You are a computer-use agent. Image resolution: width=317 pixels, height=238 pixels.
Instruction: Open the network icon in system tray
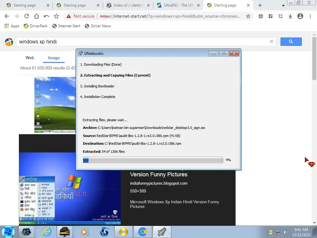tap(278, 232)
